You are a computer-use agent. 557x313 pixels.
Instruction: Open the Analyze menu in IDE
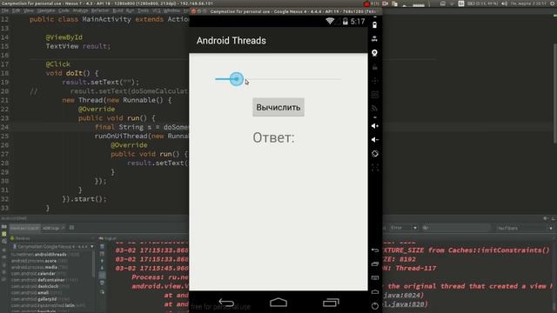click(x=80, y=10)
